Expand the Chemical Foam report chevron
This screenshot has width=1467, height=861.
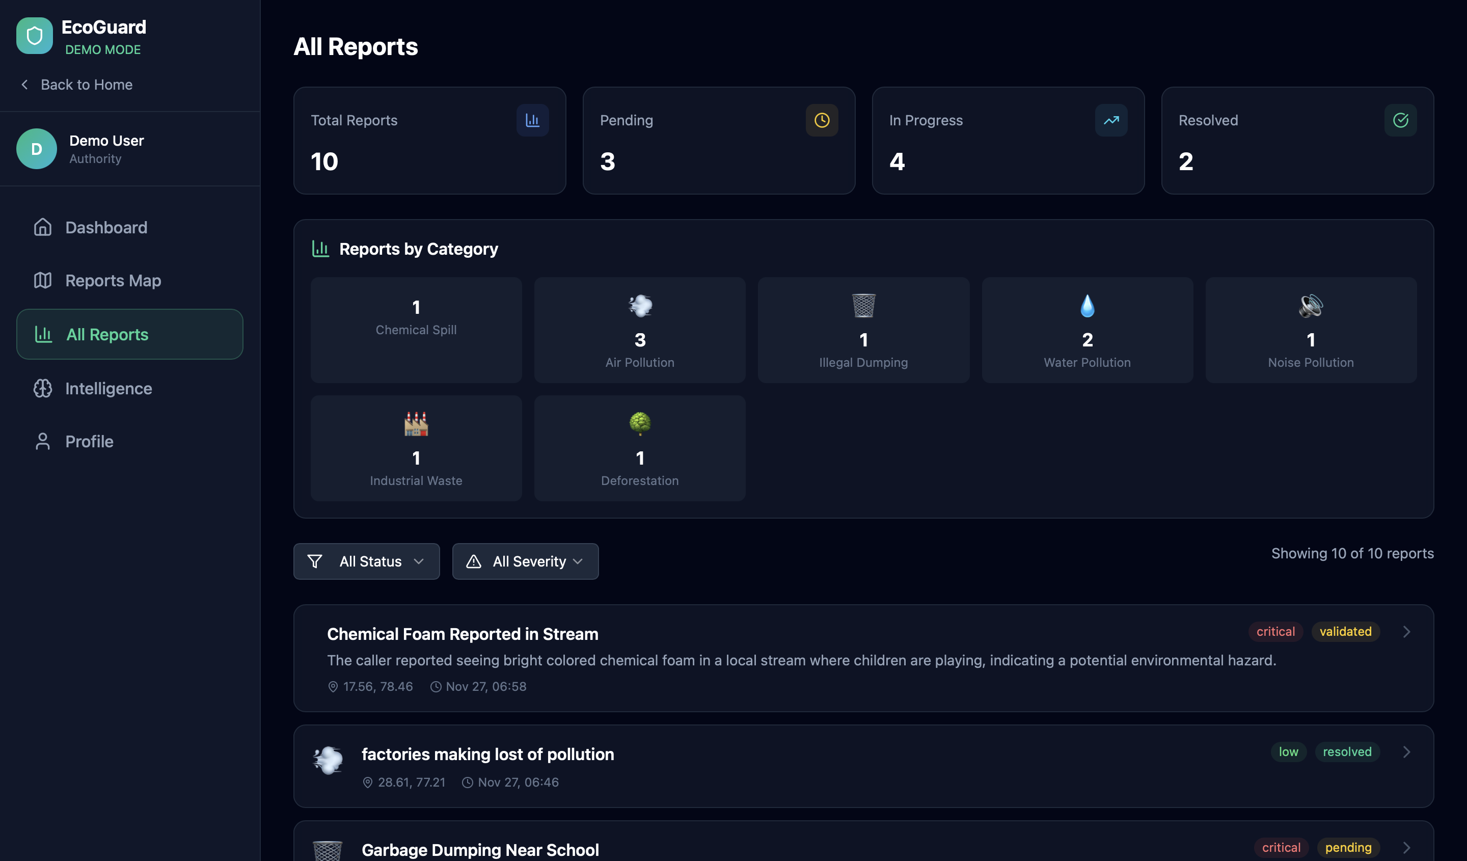pos(1406,632)
